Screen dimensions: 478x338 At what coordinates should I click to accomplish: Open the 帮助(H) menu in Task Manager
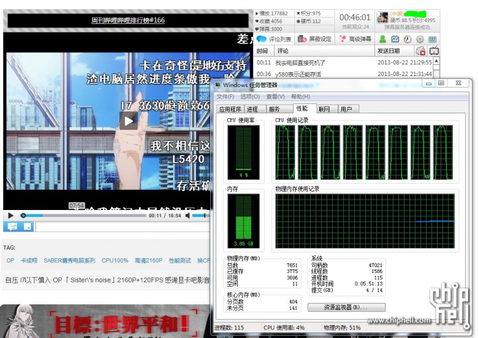click(300, 97)
